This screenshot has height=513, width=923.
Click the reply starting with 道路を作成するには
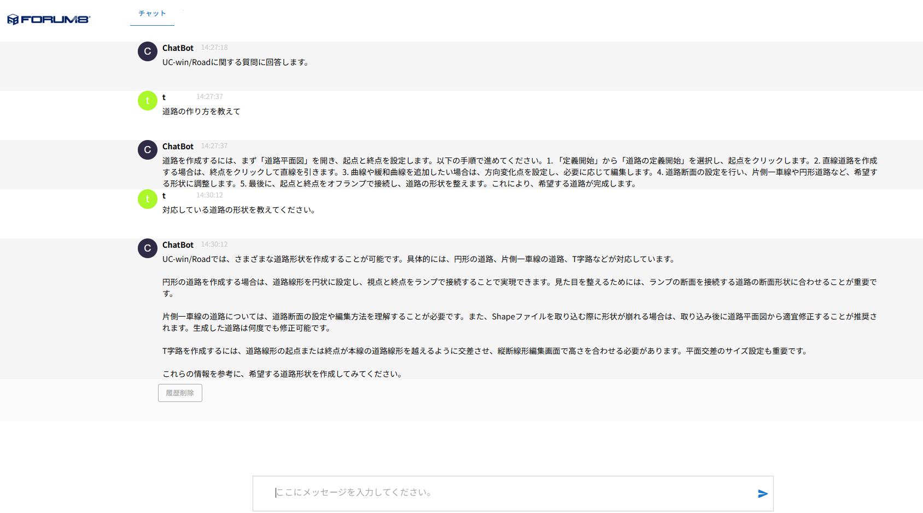point(519,172)
